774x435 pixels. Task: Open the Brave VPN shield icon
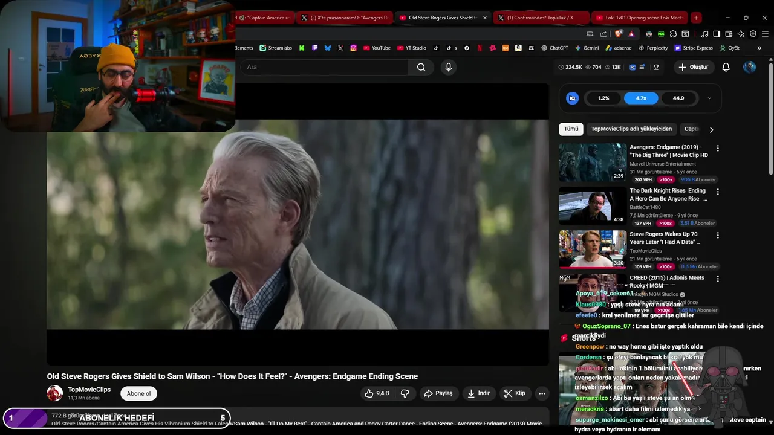click(753, 34)
